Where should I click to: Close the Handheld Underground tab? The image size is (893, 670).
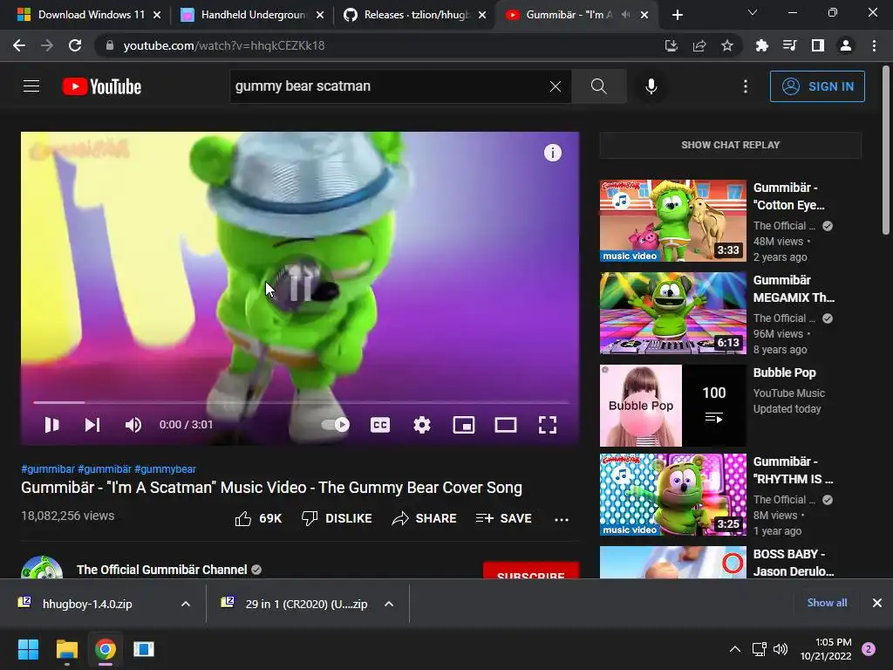pos(320,15)
